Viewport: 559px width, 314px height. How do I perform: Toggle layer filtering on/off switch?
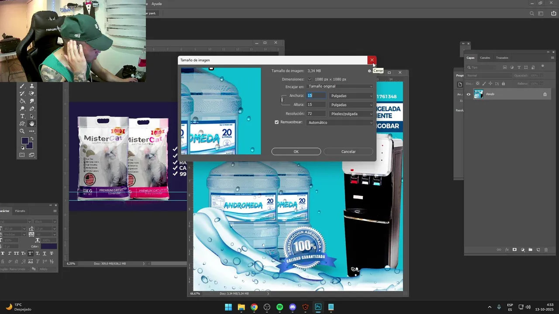tap(542, 66)
